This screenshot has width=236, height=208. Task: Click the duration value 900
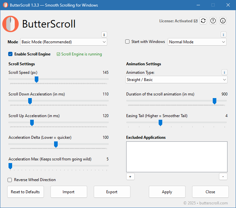tap(225, 94)
